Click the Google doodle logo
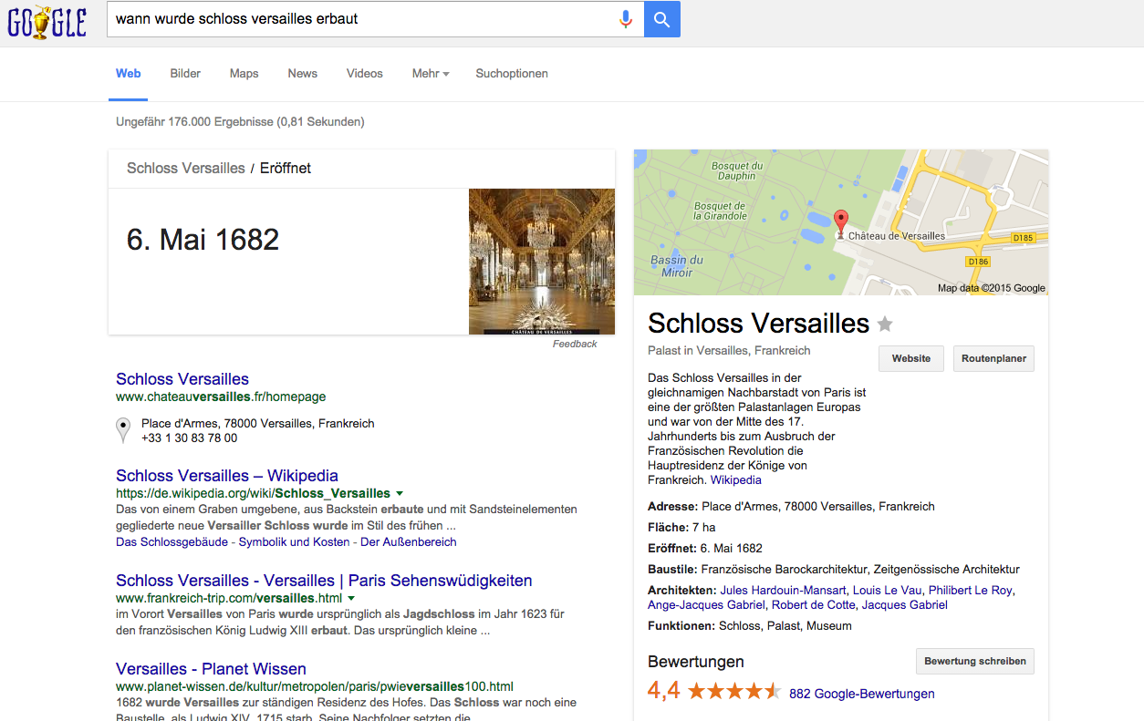The image size is (1144, 721). pos(47,20)
